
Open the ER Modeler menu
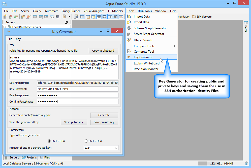(116, 11)
